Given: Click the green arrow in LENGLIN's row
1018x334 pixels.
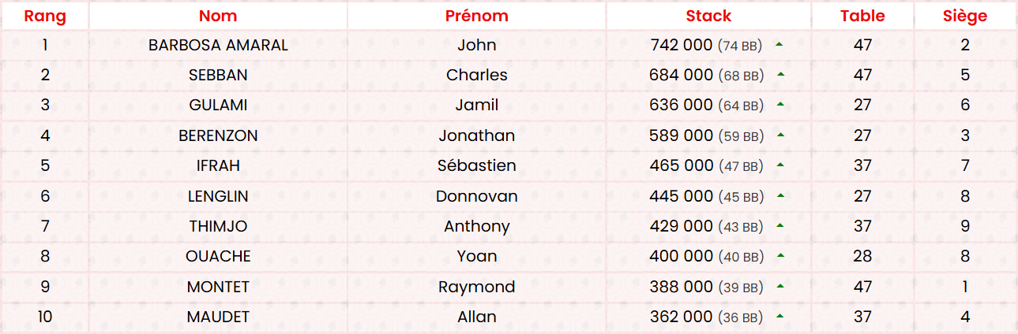Looking at the screenshot, I should [781, 196].
